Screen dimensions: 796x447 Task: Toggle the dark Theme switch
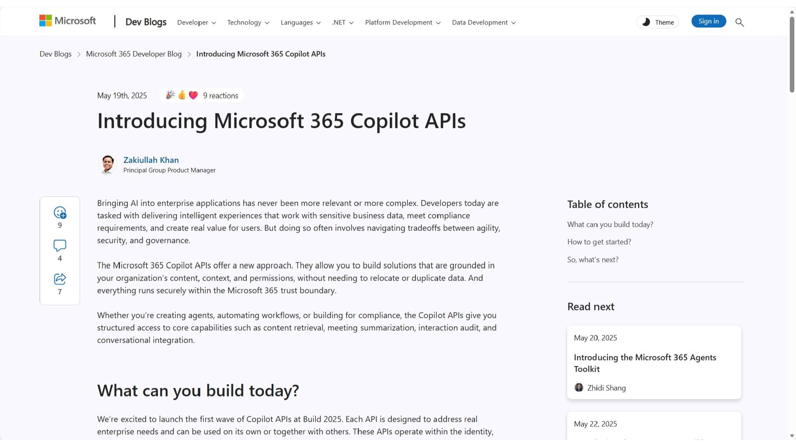pyautogui.click(x=658, y=22)
